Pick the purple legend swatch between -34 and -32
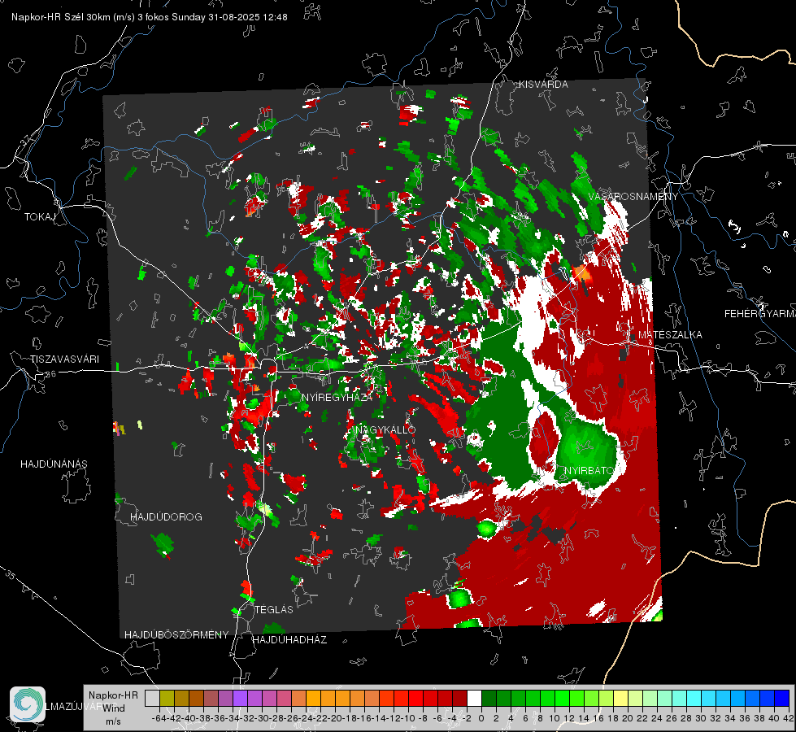 click(x=240, y=699)
